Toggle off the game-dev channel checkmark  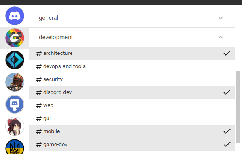tap(227, 144)
